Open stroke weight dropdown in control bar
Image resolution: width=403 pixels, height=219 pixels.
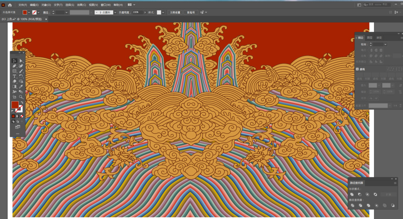[x=66, y=13]
